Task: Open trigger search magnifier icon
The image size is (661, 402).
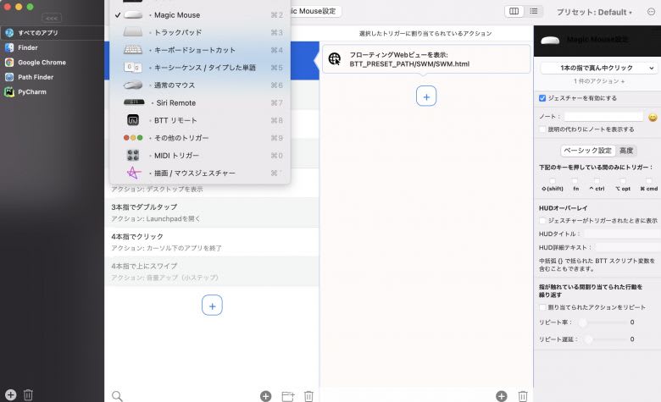Action: (117, 396)
